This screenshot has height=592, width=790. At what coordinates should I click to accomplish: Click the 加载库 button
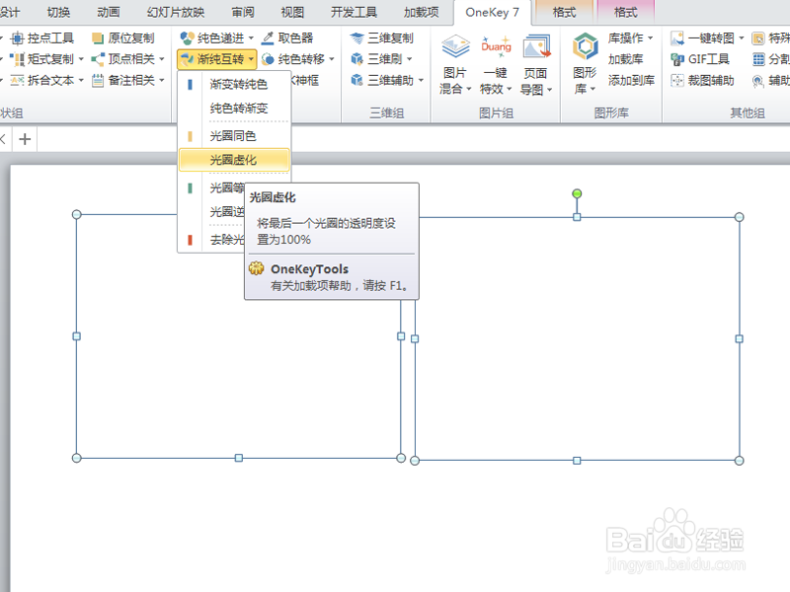[625, 59]
